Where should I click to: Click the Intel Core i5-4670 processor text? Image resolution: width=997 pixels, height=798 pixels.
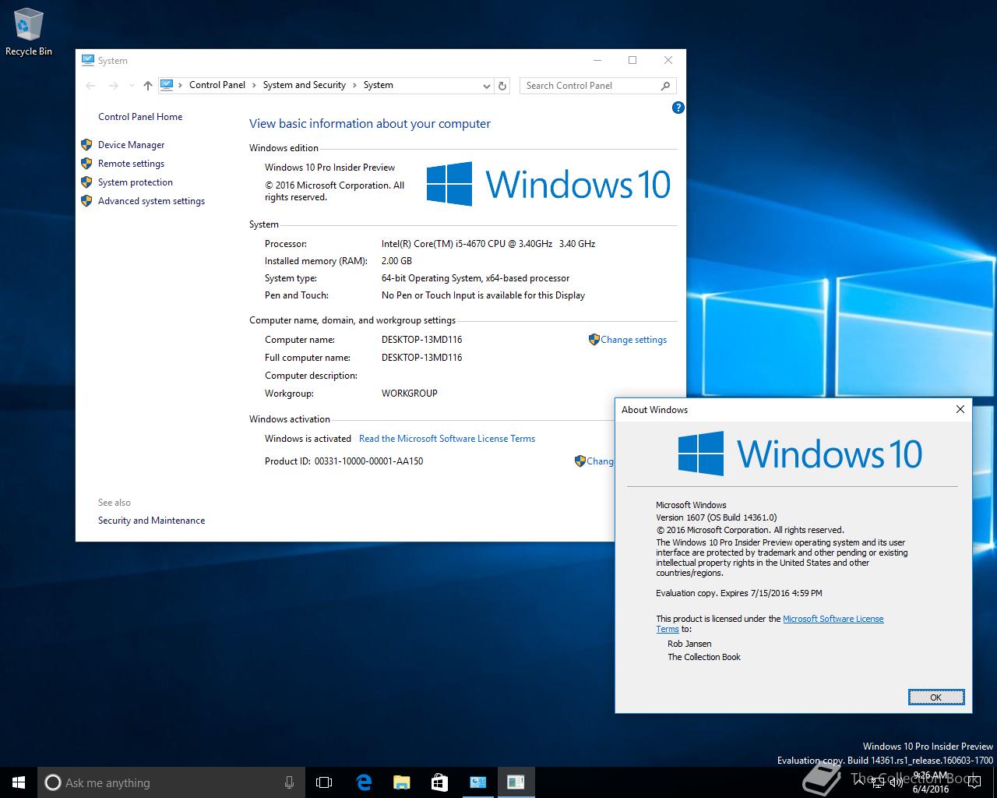pyautogui.click(x=488, y=244)
